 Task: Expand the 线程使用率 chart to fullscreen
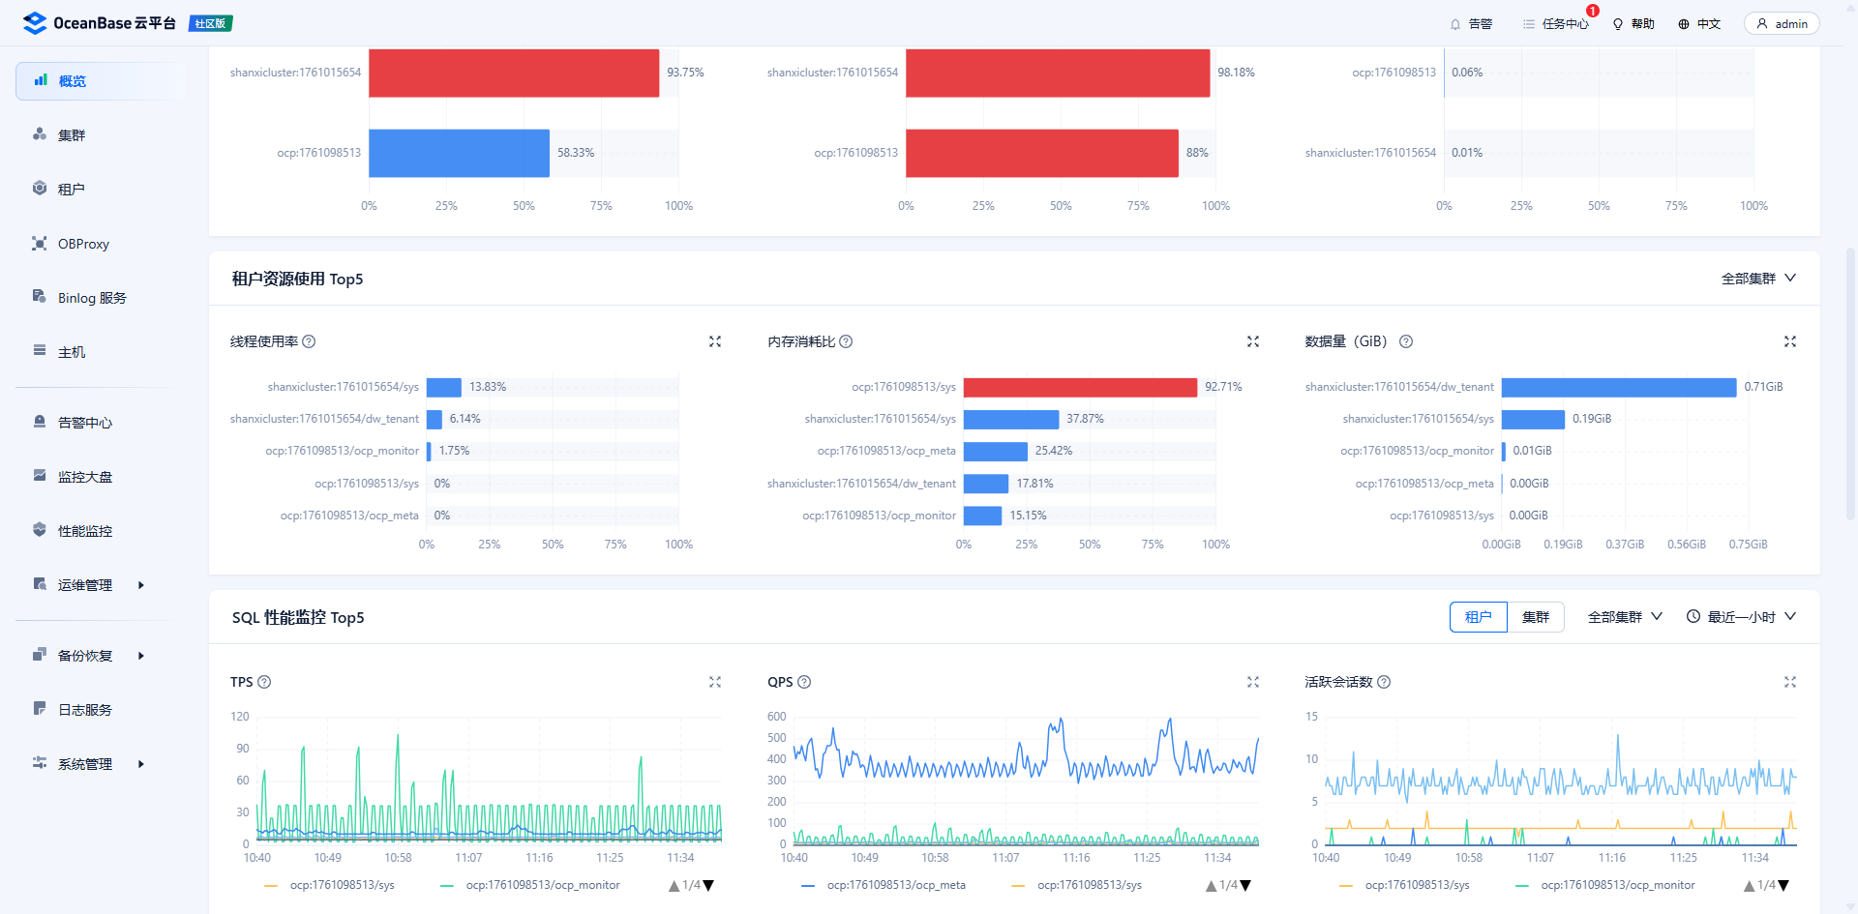715,341
